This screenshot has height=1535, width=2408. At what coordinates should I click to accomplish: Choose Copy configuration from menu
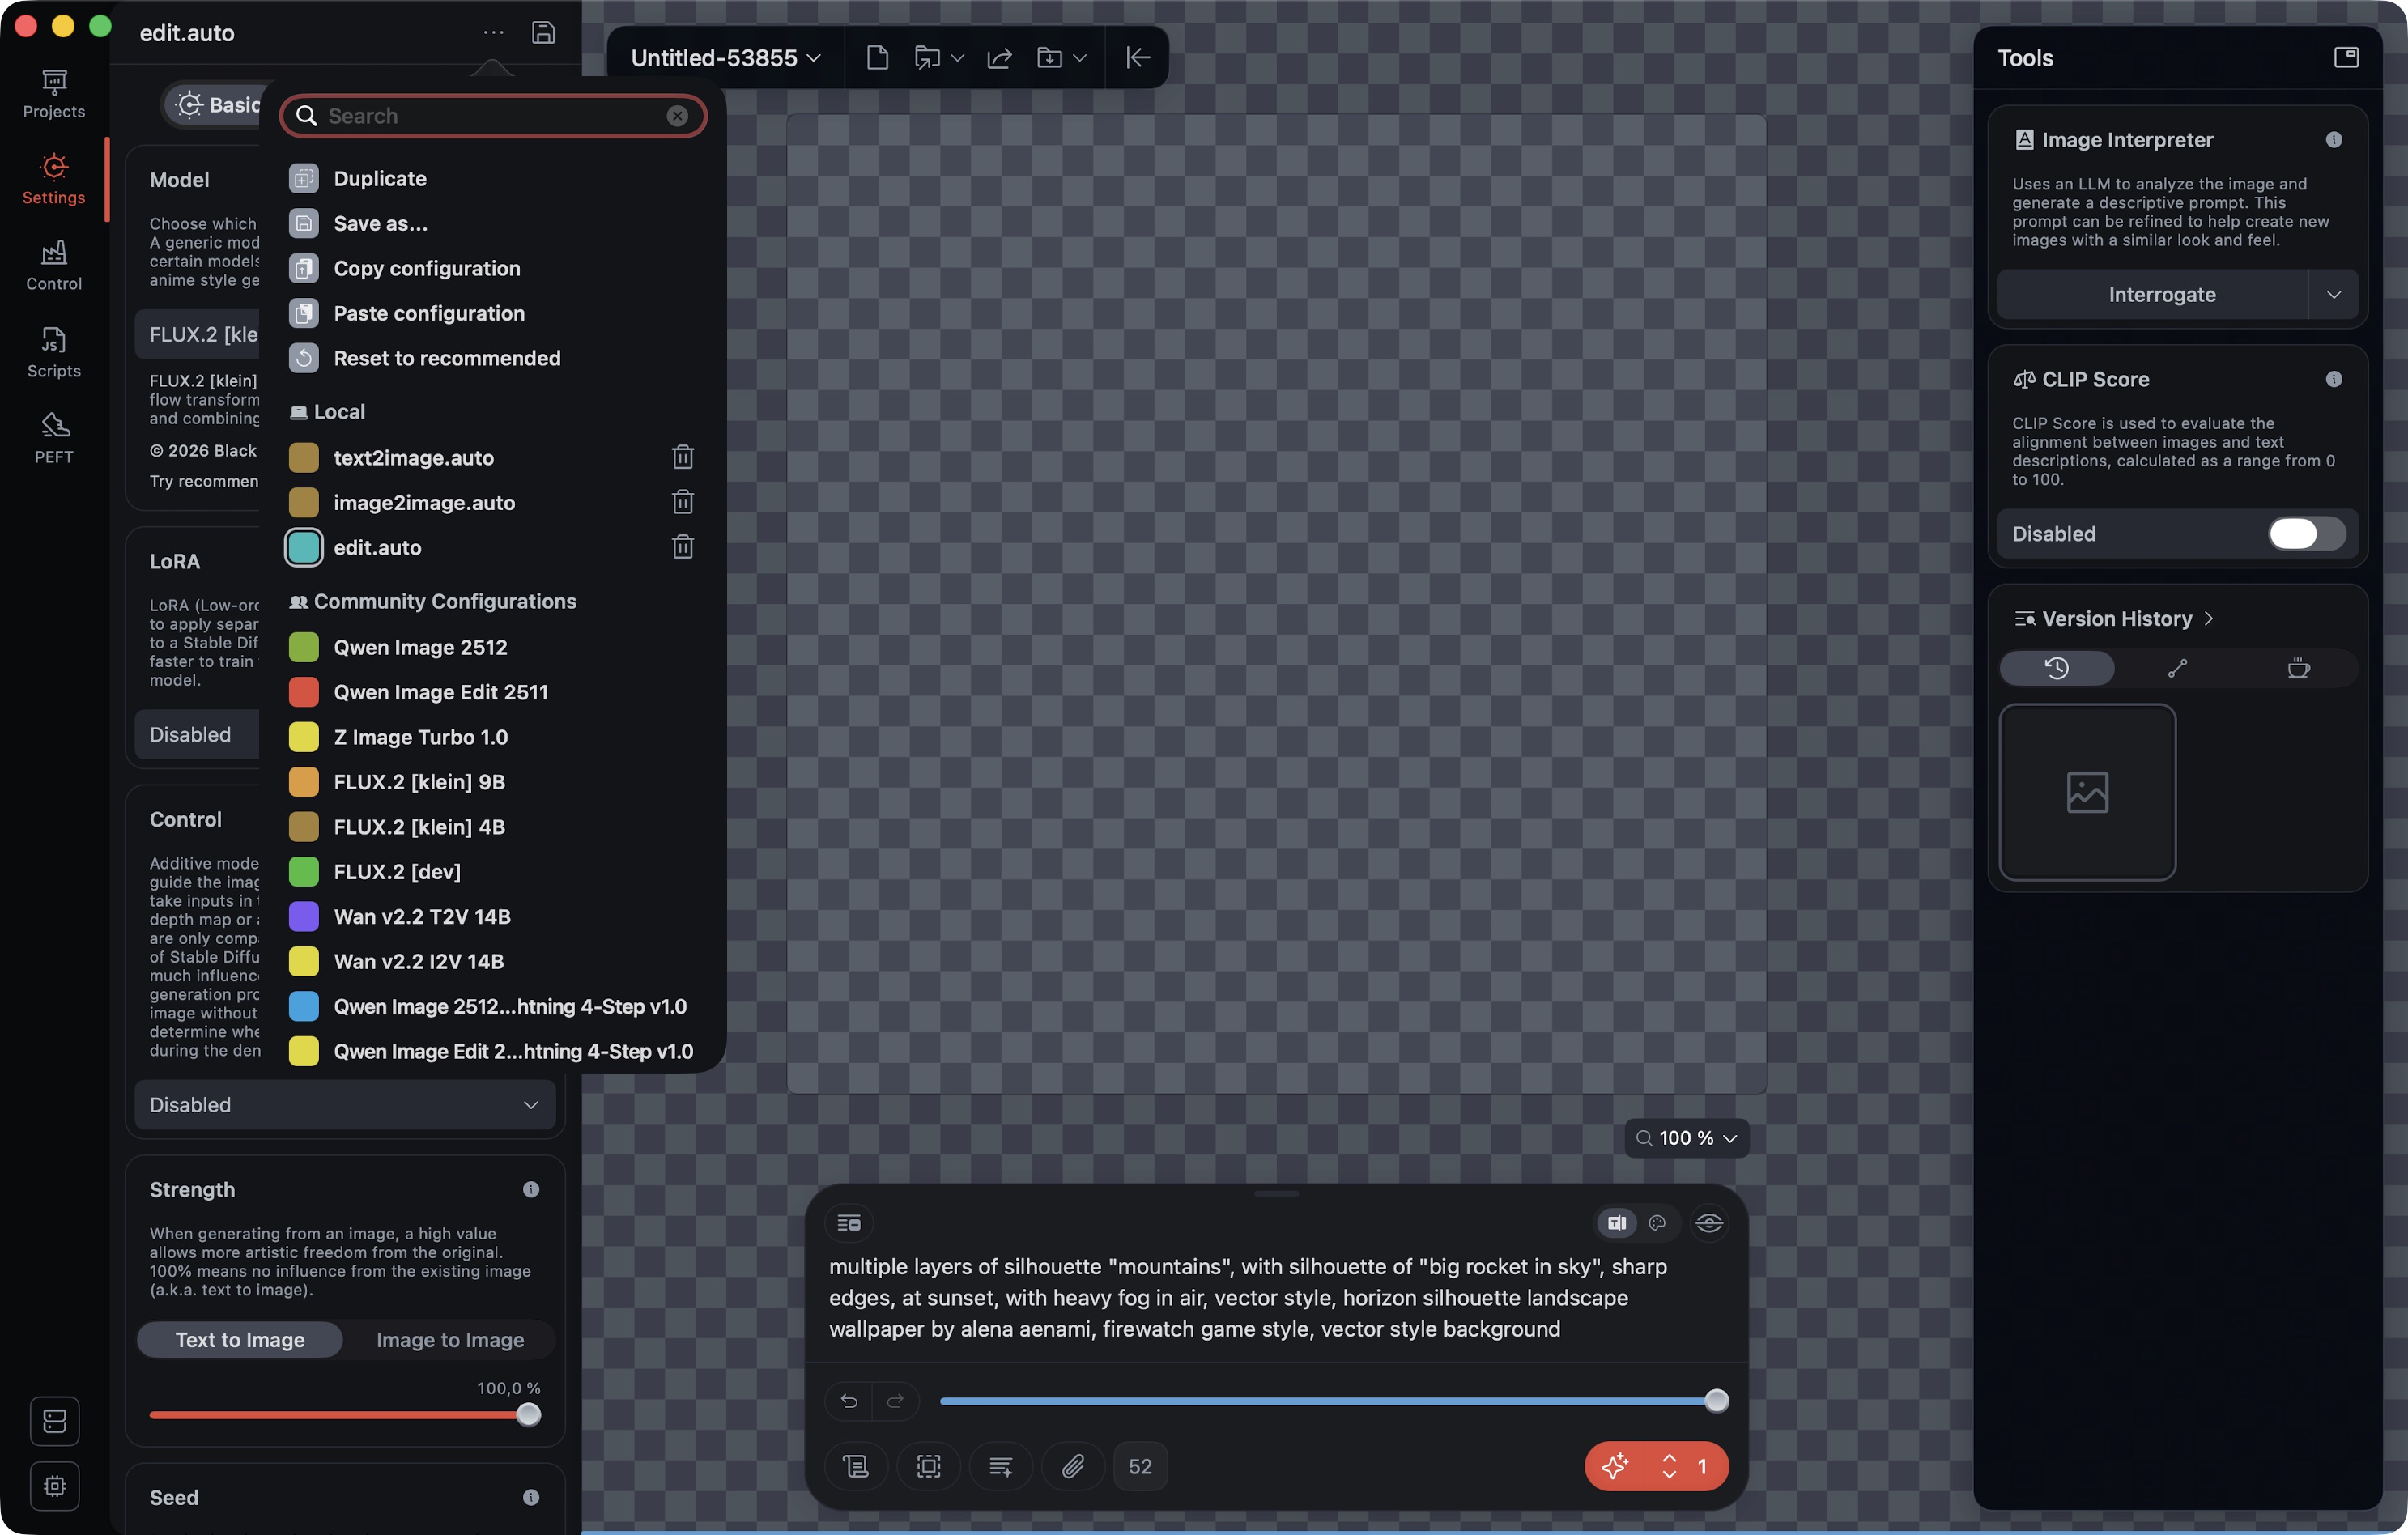427,268
